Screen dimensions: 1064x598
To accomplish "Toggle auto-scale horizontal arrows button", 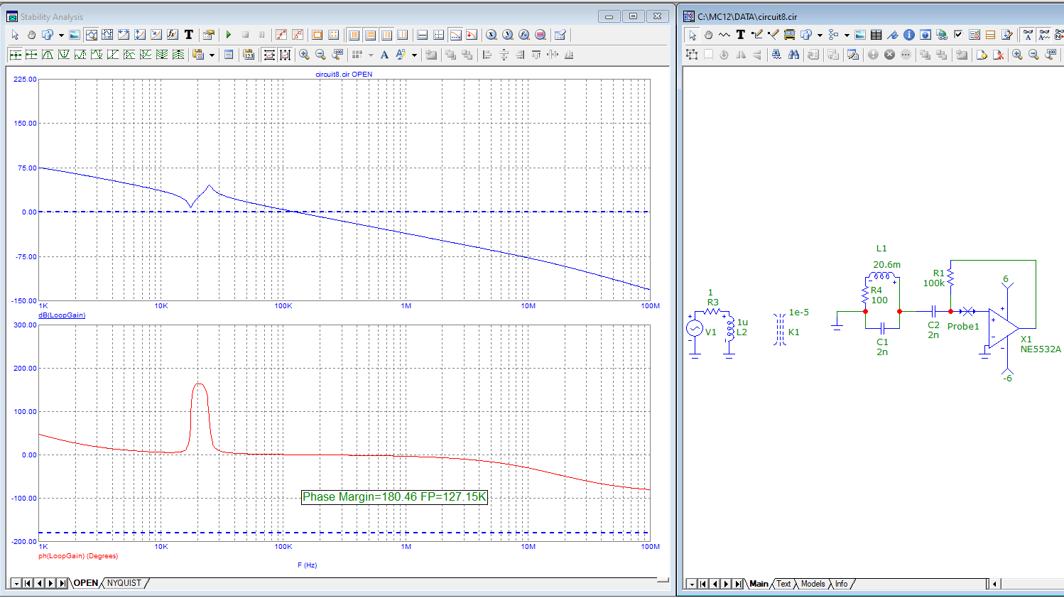I will tap(268, 55).
